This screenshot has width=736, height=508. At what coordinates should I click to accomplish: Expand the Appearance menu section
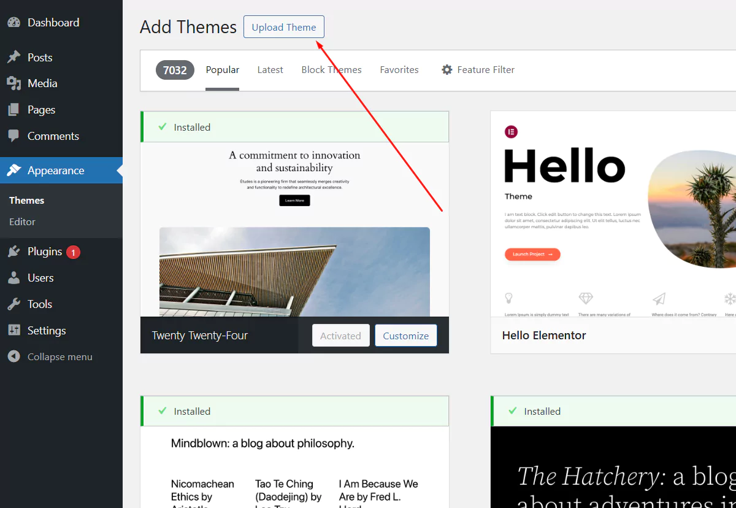[55, 171]
